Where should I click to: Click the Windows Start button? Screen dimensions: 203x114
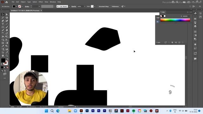(46, 111)
